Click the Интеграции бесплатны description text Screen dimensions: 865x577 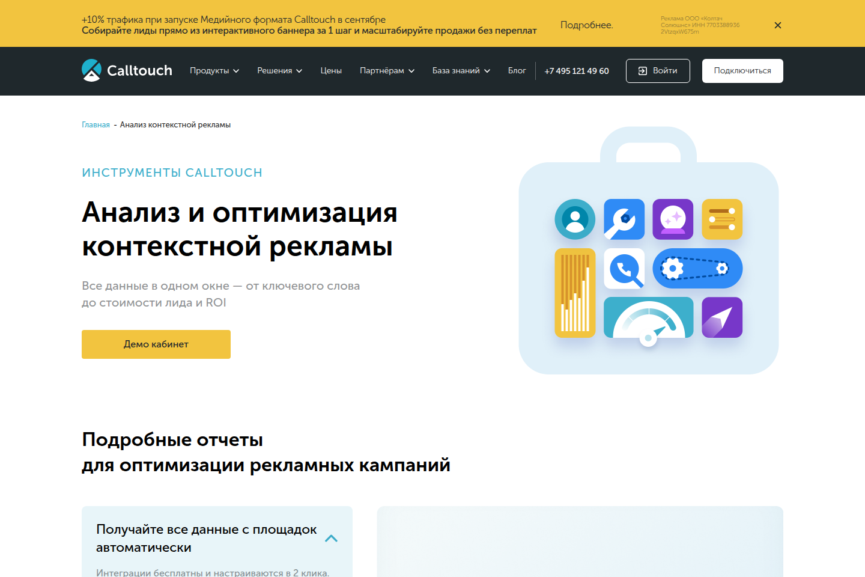213,573
